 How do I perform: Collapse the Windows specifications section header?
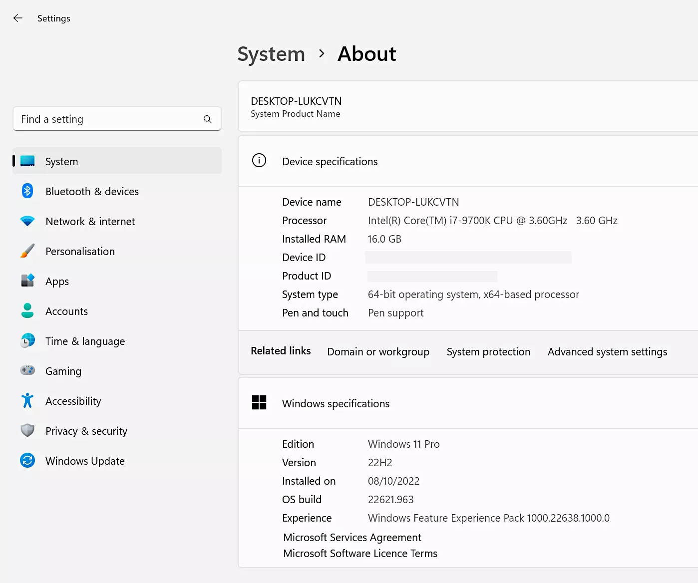click(x=468, y=403)
